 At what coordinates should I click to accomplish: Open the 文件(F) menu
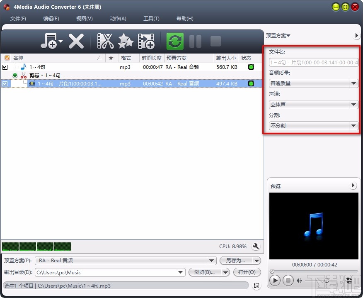tap(18, 18)
